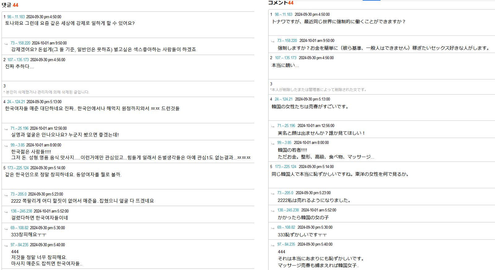The image size is (495, 270).
Task: Open IP link 107.–.135.173 in Japanese comments
Action: [x=285, y=58]
